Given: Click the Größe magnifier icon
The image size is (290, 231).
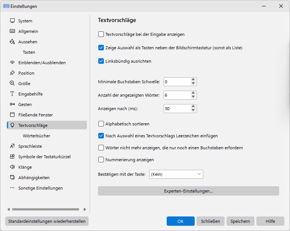Looking at the screenshot, I should [x=12, y=83].
